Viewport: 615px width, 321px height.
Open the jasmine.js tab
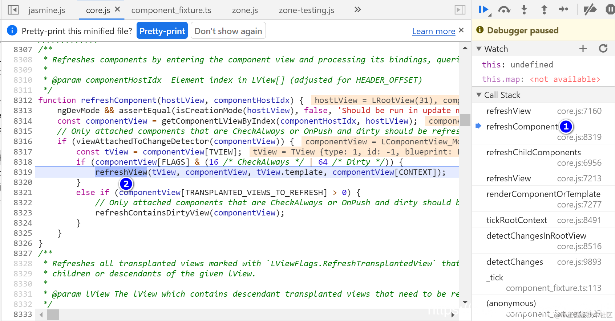pyautogui.click(x=47, y=10)
